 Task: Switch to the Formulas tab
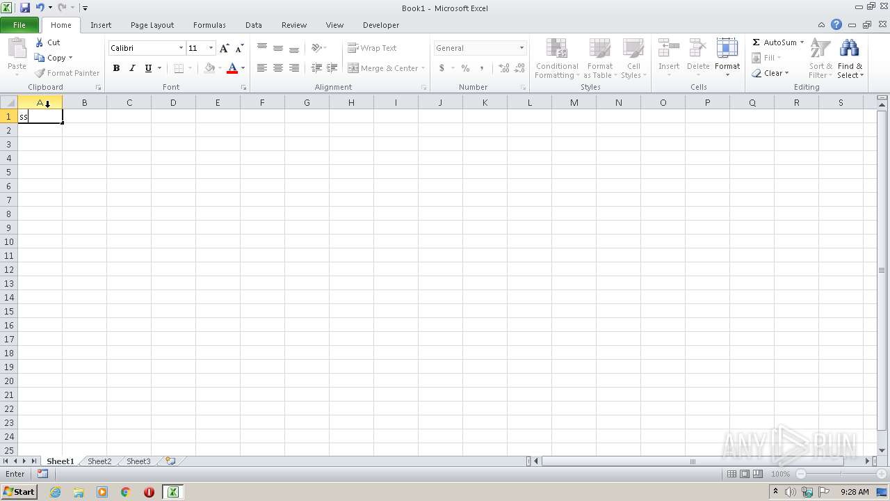[209, 25]
